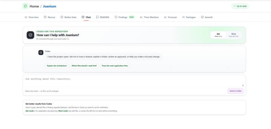Click the info circle icon on Findings tab
This screenshot has height=129, width=271.
click(116, 17)
